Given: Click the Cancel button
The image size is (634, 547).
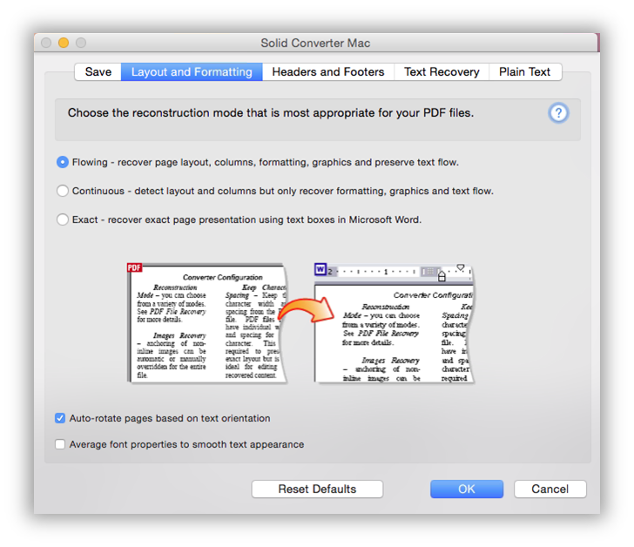Looking at the screenshot, I should click(x=550, y=490).
